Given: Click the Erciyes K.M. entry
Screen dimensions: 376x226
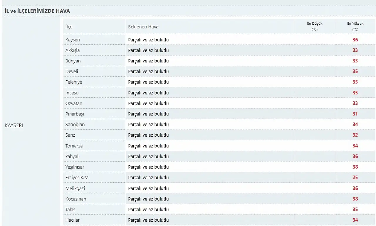Looking at the screenshot, I should click(78, 177).
